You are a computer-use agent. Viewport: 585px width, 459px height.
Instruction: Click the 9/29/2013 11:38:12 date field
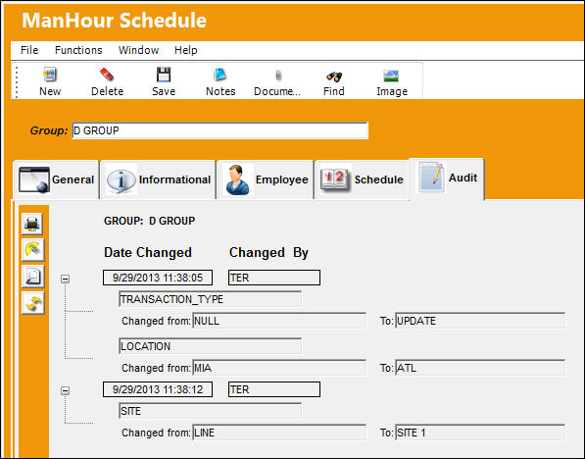[x=158, y=389]
